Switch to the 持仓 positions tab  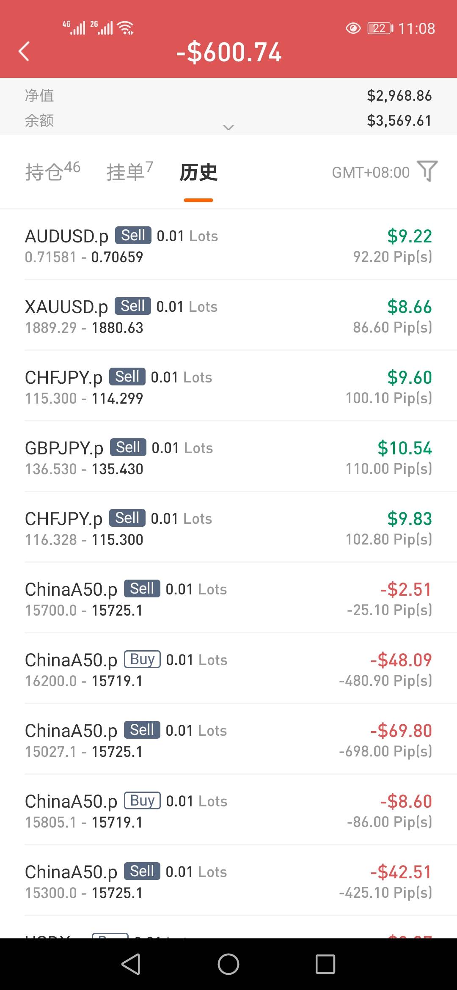pyautogui.click(x=52, y=171)
